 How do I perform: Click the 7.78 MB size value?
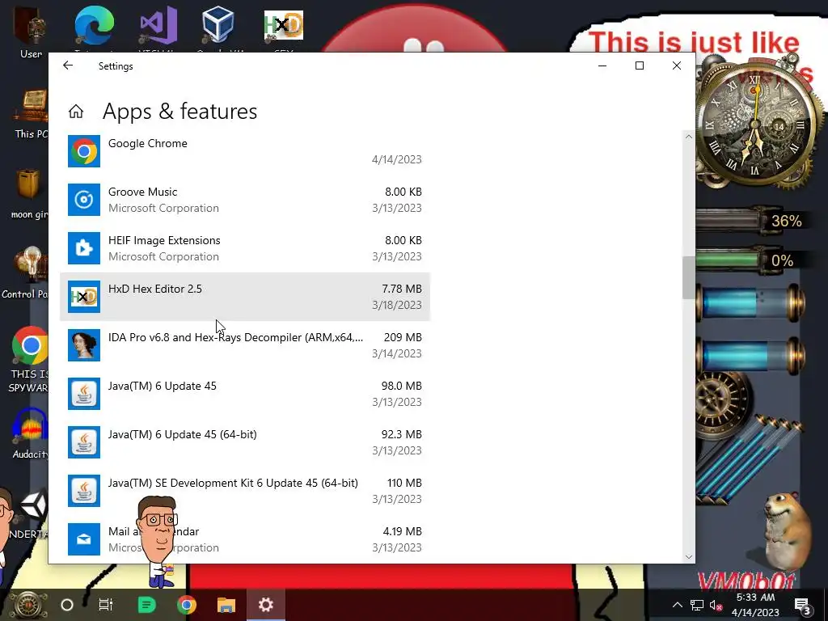pyautogui.click(x=402, y=289)
